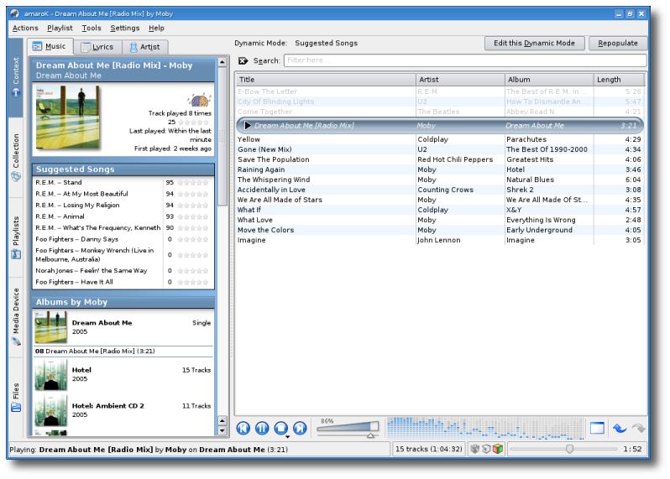Viewport: 670px width, 479px height.
Task: Sort playlist by Artist column header
Action: 460,80
